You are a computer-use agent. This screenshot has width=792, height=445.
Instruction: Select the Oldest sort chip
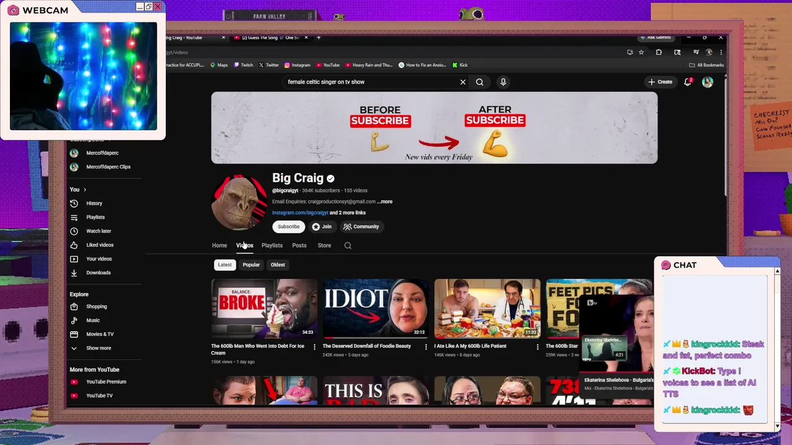(x=278, y=265)
